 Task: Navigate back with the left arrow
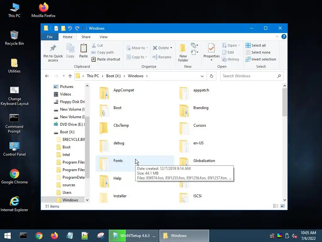coord(47,76)
